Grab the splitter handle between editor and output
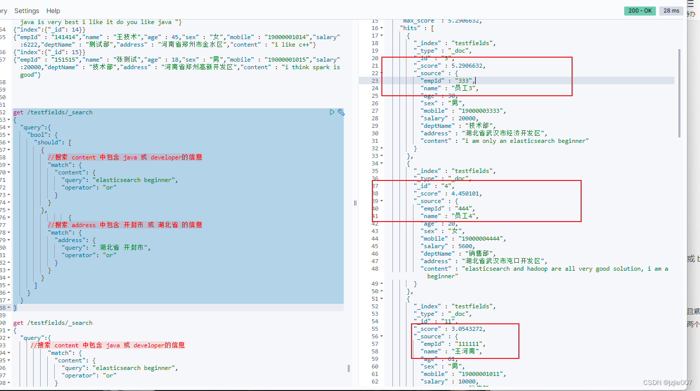700x391 pixels. (355, 203)
